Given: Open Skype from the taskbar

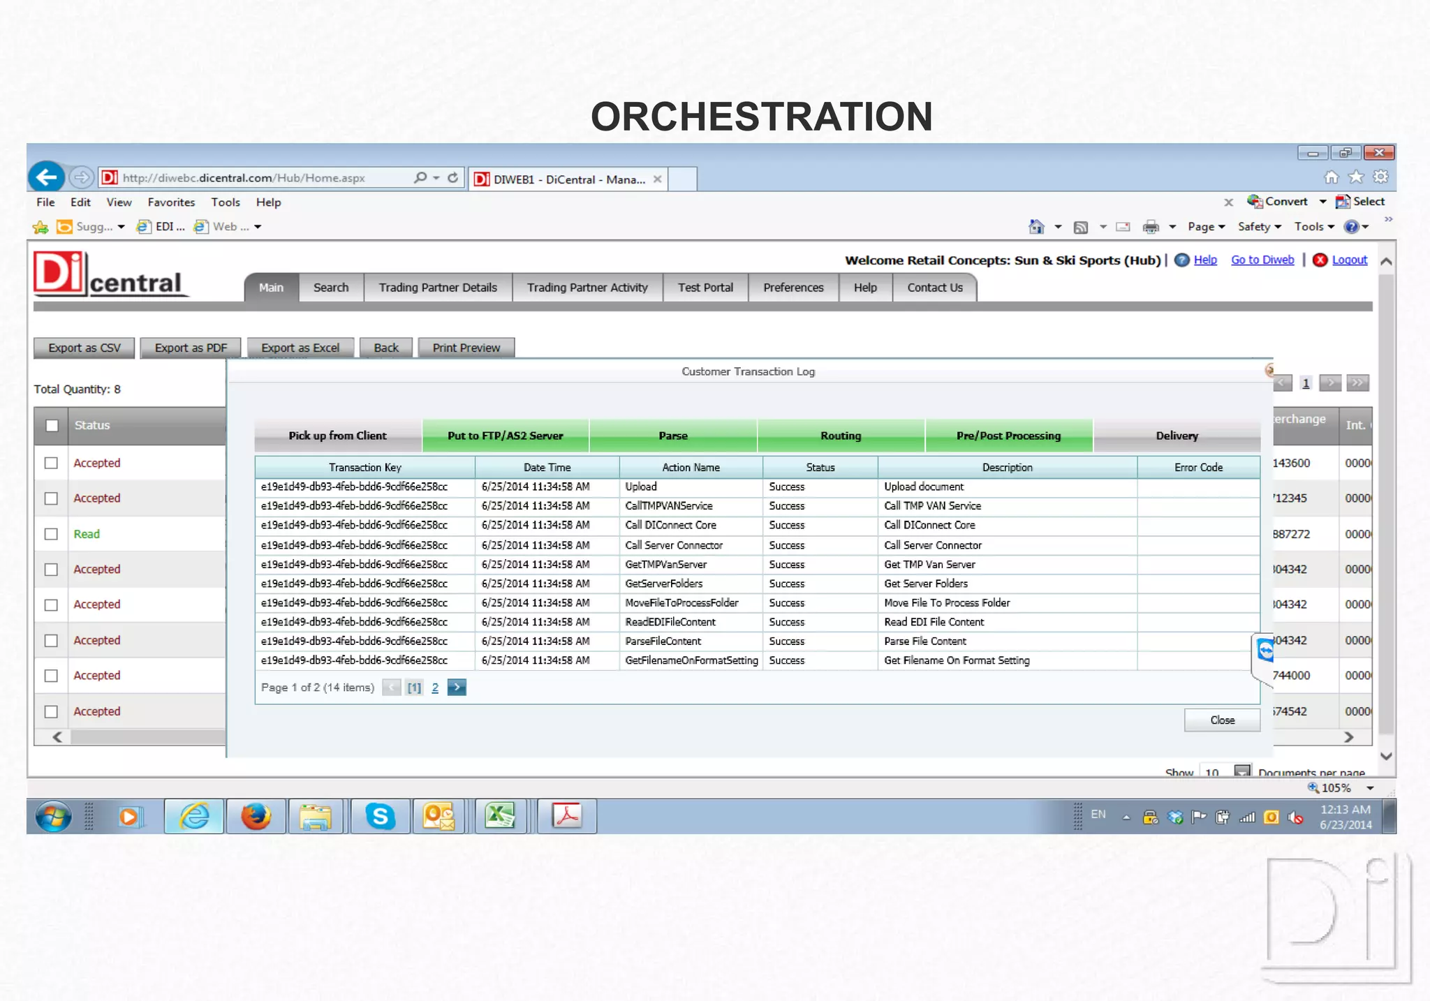Looking at the screenshot, I should pos(381,816).
